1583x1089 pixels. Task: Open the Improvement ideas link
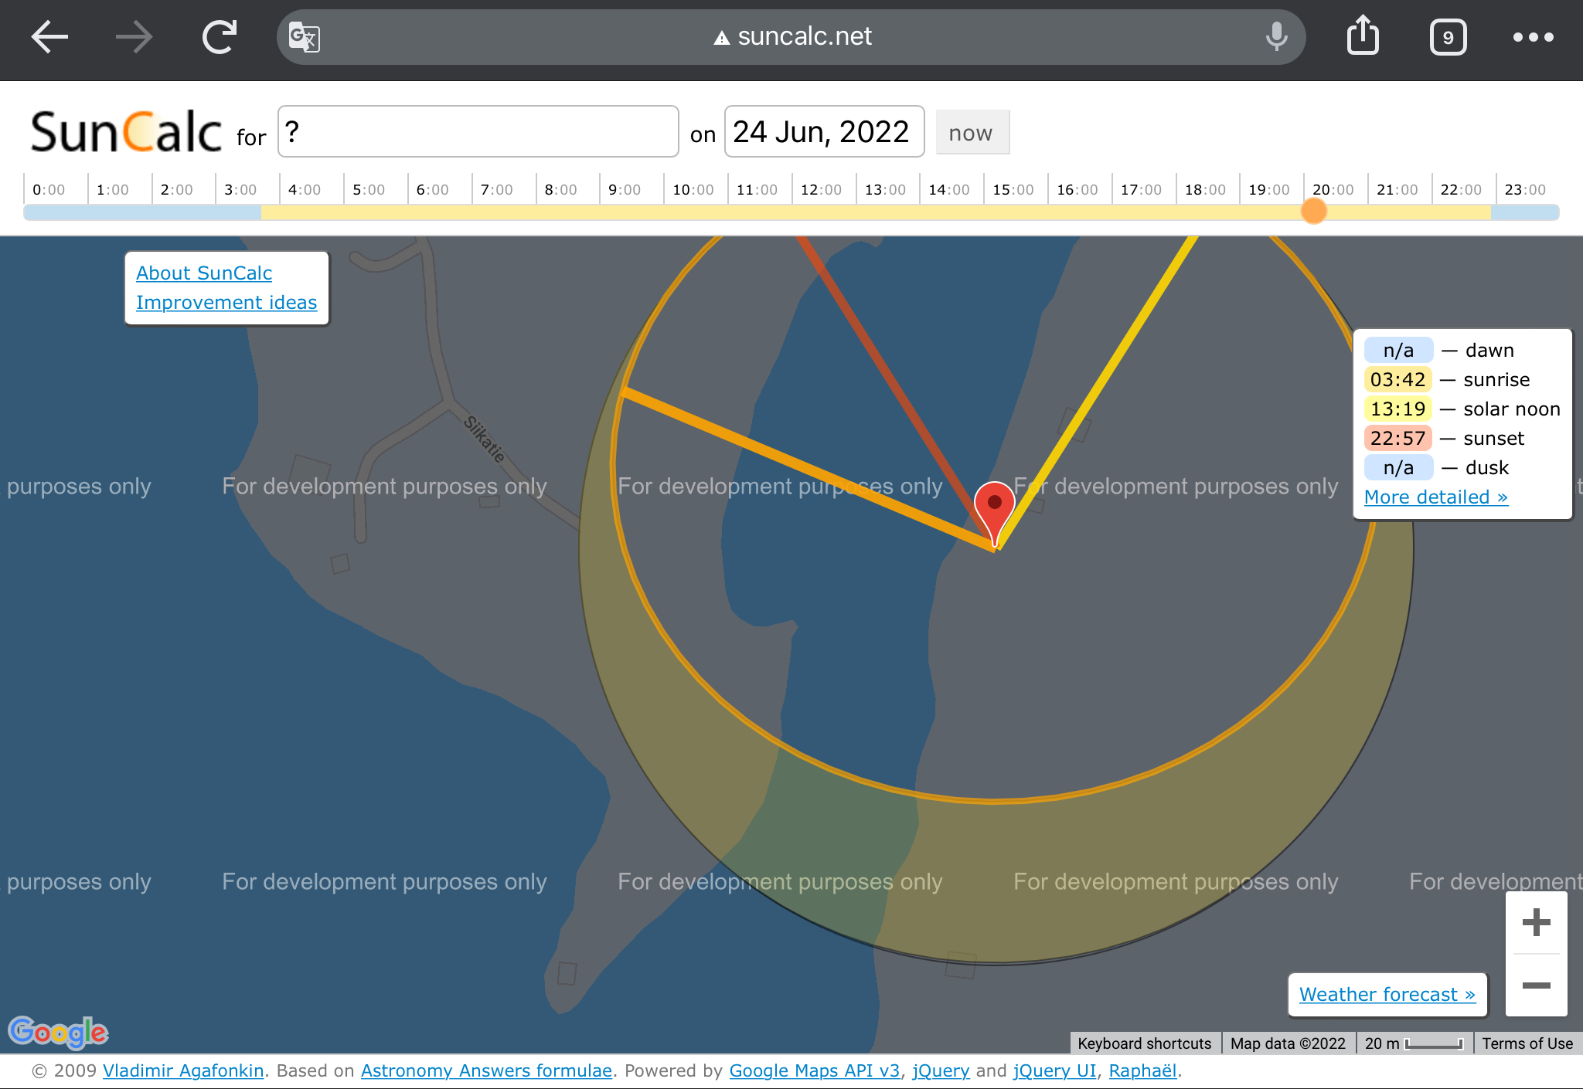pos(226,302)
